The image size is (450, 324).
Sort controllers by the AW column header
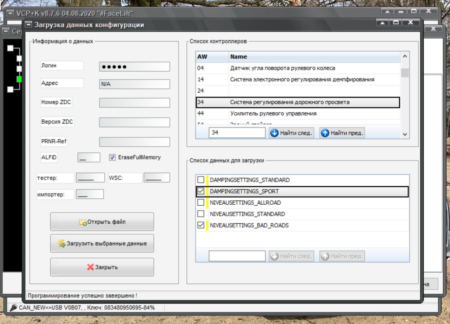pos(212,57)
